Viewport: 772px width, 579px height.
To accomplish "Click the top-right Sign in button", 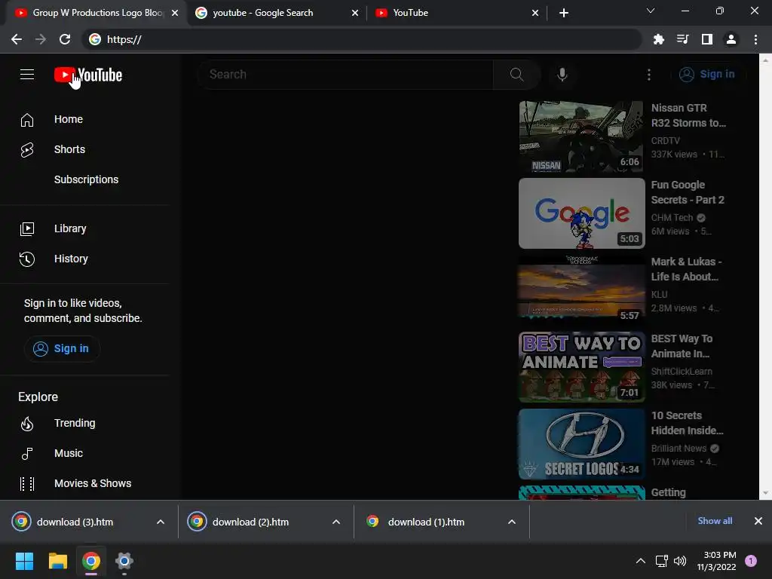I will [x=707, y=75].
